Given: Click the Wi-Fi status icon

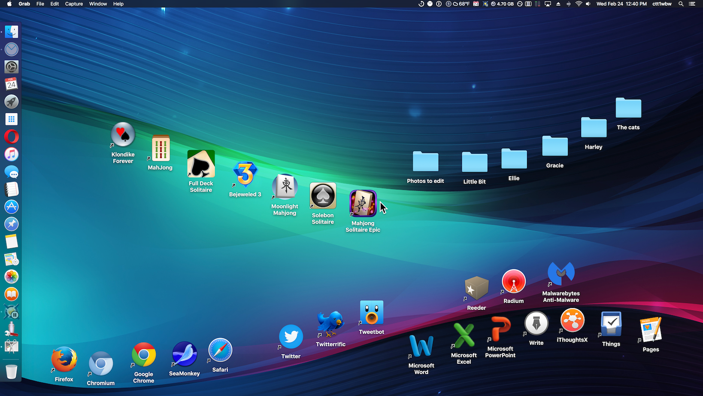Looking at the screenshot, I should [579, 4].
